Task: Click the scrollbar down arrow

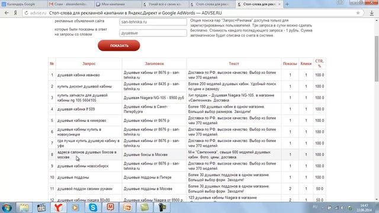Action: click(x=377, y=199)
